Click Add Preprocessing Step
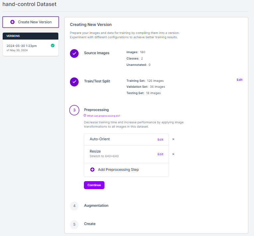Viewport: 254px width, 236px height. (126, 170)
